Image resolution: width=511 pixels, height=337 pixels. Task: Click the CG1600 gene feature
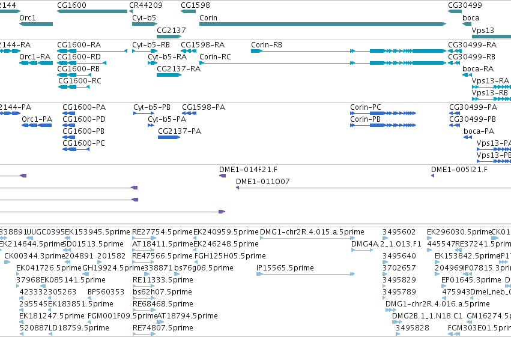[92, 11]
